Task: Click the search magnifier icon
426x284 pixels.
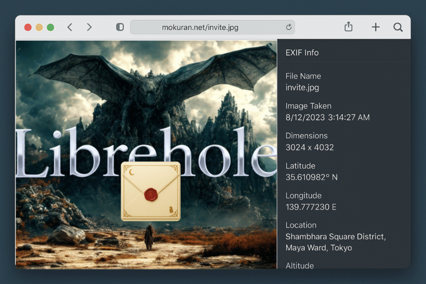Action: coord(398,27)
